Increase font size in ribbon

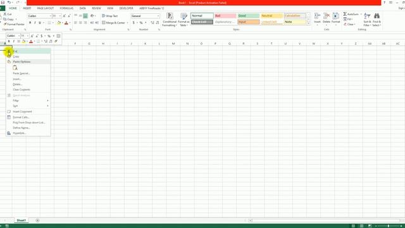coord(65,16)
